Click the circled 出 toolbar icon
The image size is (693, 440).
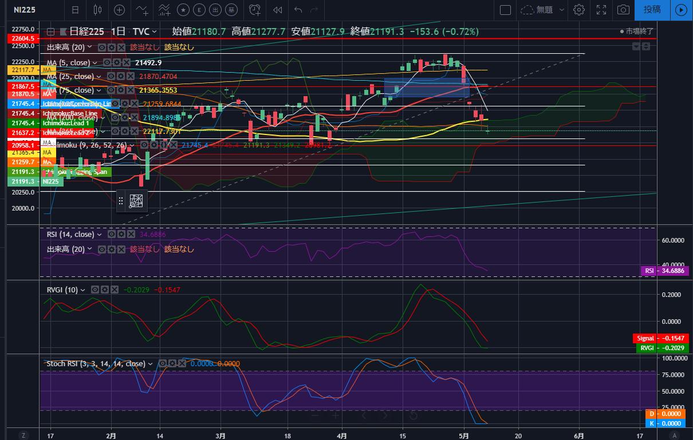(216, 10)
